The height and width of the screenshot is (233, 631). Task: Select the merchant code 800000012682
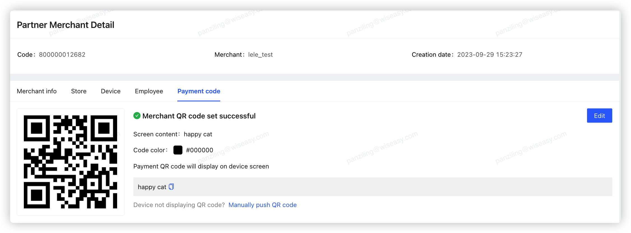(x=62, y=54)
